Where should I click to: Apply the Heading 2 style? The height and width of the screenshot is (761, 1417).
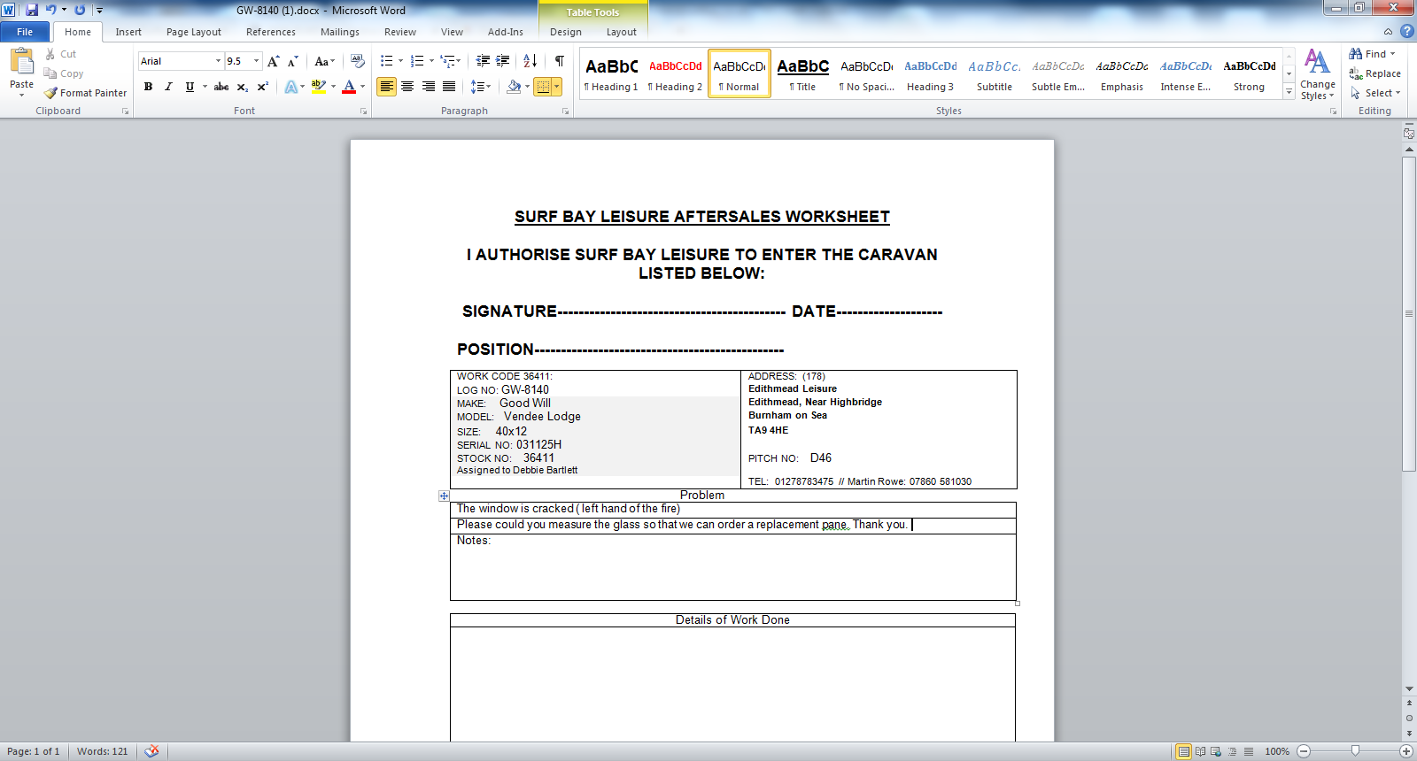675,74
